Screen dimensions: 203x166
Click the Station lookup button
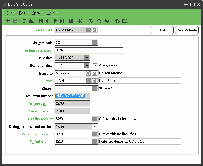coord(94,89)
